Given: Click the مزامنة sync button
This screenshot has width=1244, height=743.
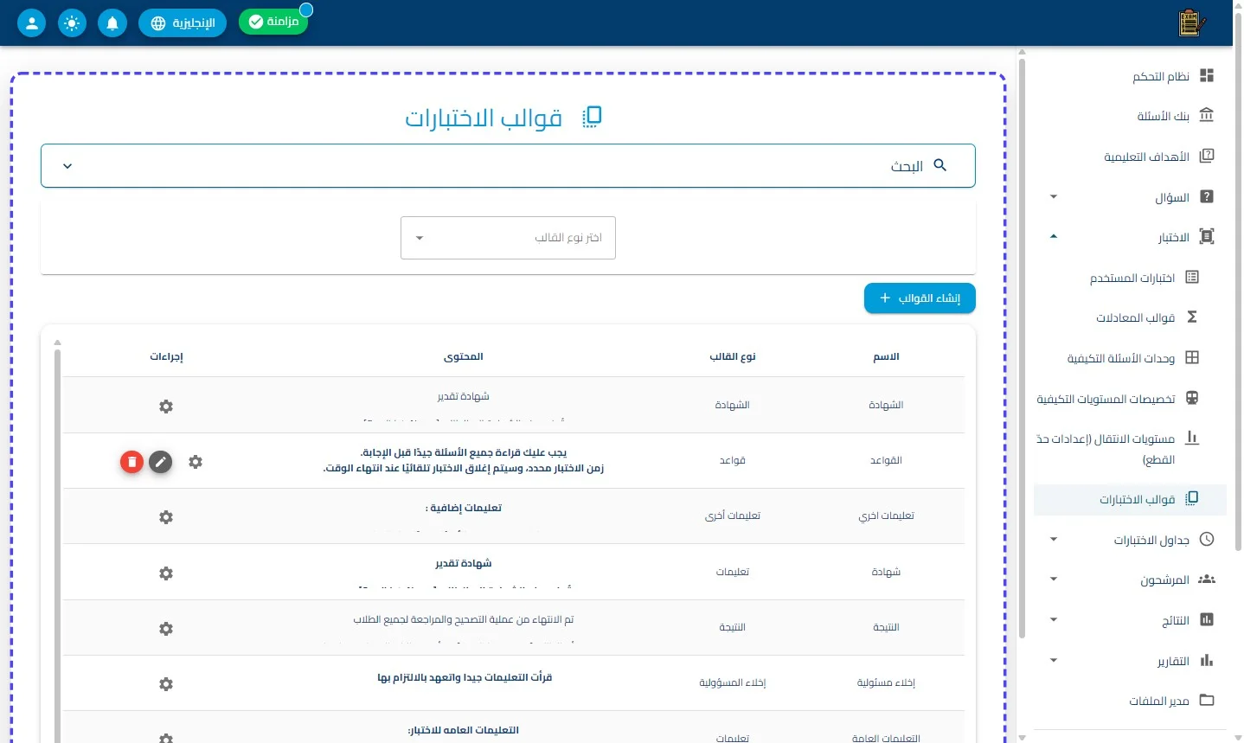Looking at the screenshot, I should point(273,22).
